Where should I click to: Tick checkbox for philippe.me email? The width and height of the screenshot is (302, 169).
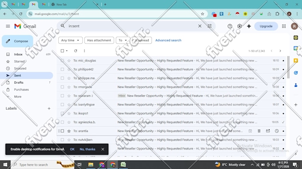click(x=62, y=78)
